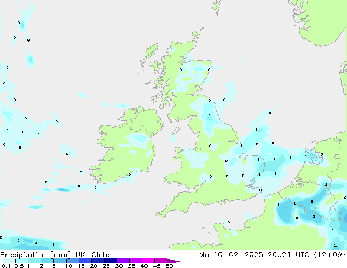Click the '50' legend scale value
The width and height of the screenshot is (347, 268).
coord(169,266)
